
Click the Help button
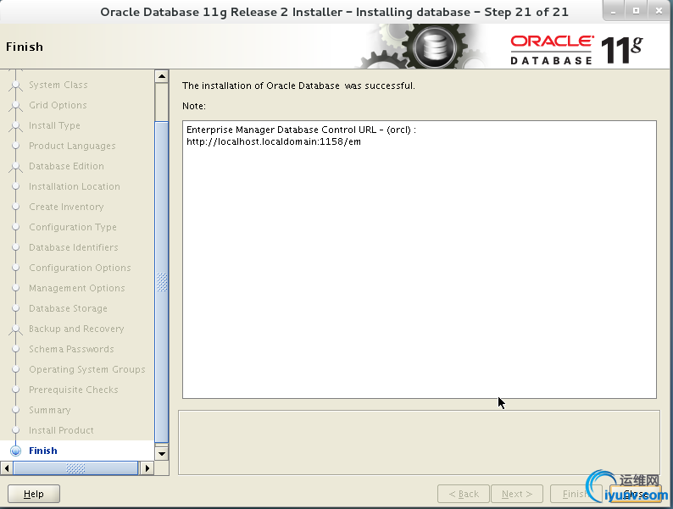point(33,494)
